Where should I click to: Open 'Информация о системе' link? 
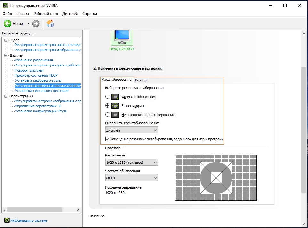pos(29,220)
